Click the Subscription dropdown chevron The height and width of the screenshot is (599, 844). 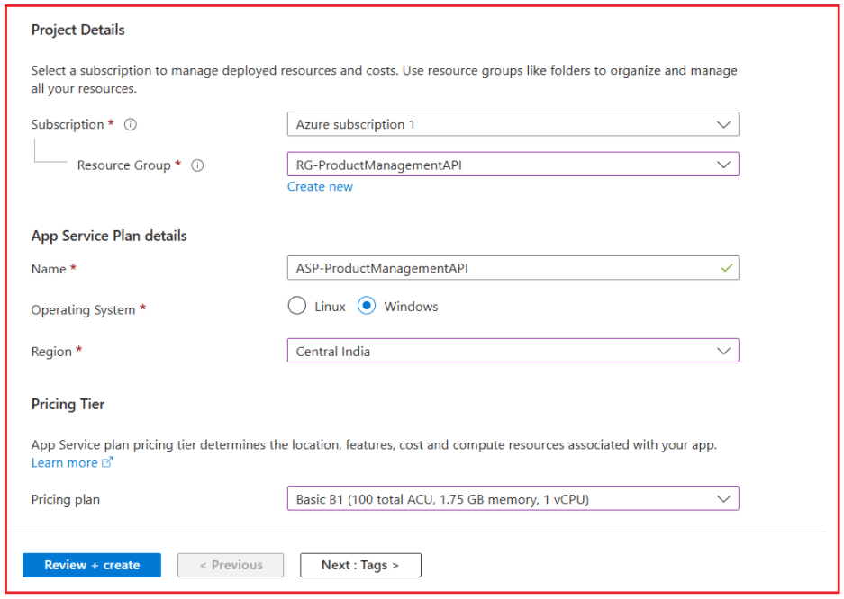723,124
